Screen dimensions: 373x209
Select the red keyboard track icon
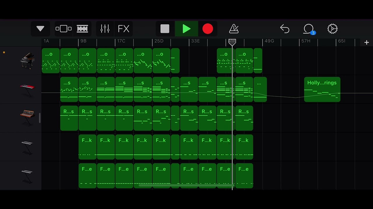pyautogui.click(x=27, y=90)
